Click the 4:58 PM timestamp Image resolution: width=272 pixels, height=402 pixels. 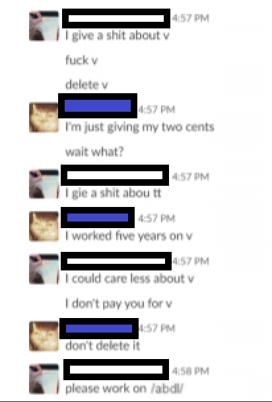[x=190, y=371]
